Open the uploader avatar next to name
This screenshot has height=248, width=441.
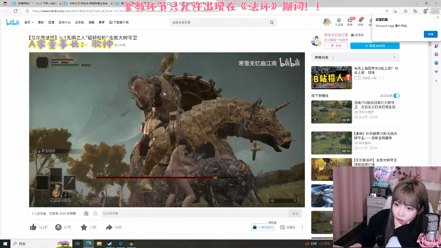point(316,41)
